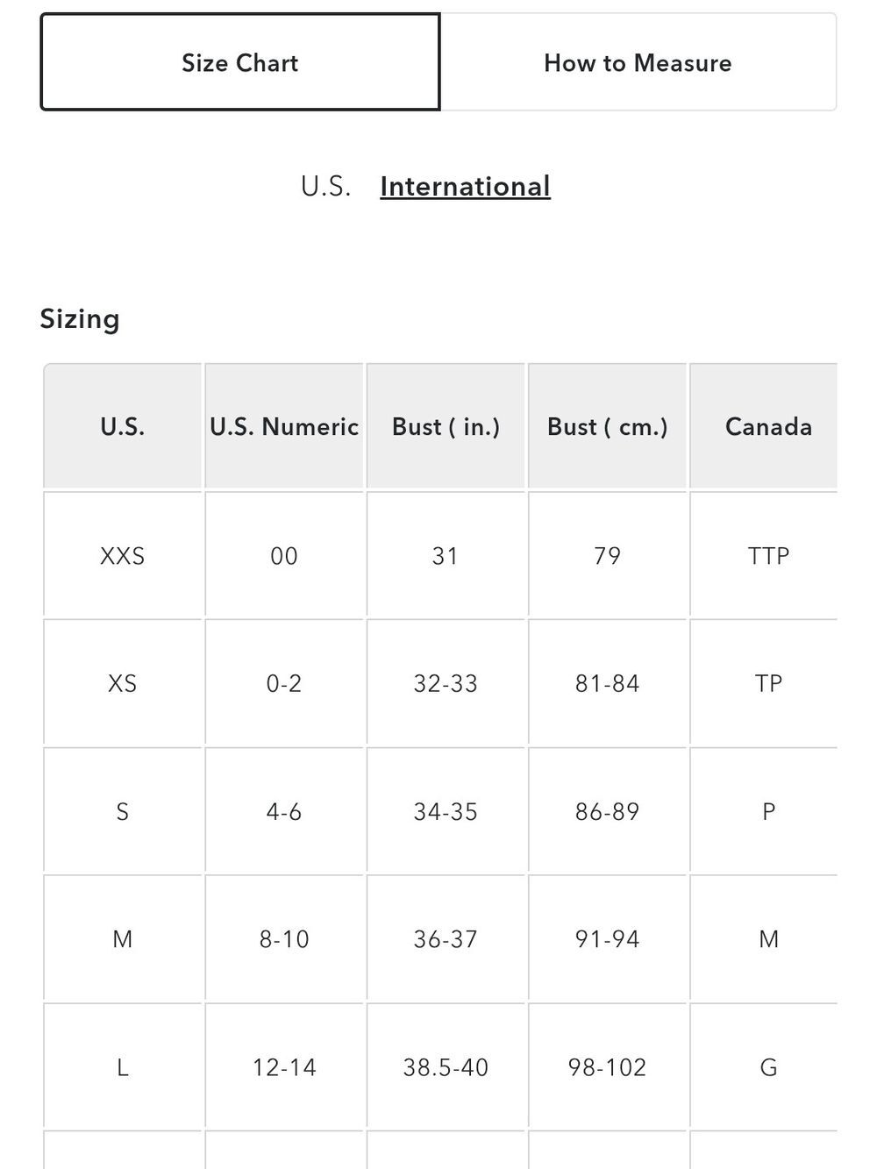Click the Sizing section heading
Image resolution: width=877 pixels, height=1169 pixels.
(80, 318)
